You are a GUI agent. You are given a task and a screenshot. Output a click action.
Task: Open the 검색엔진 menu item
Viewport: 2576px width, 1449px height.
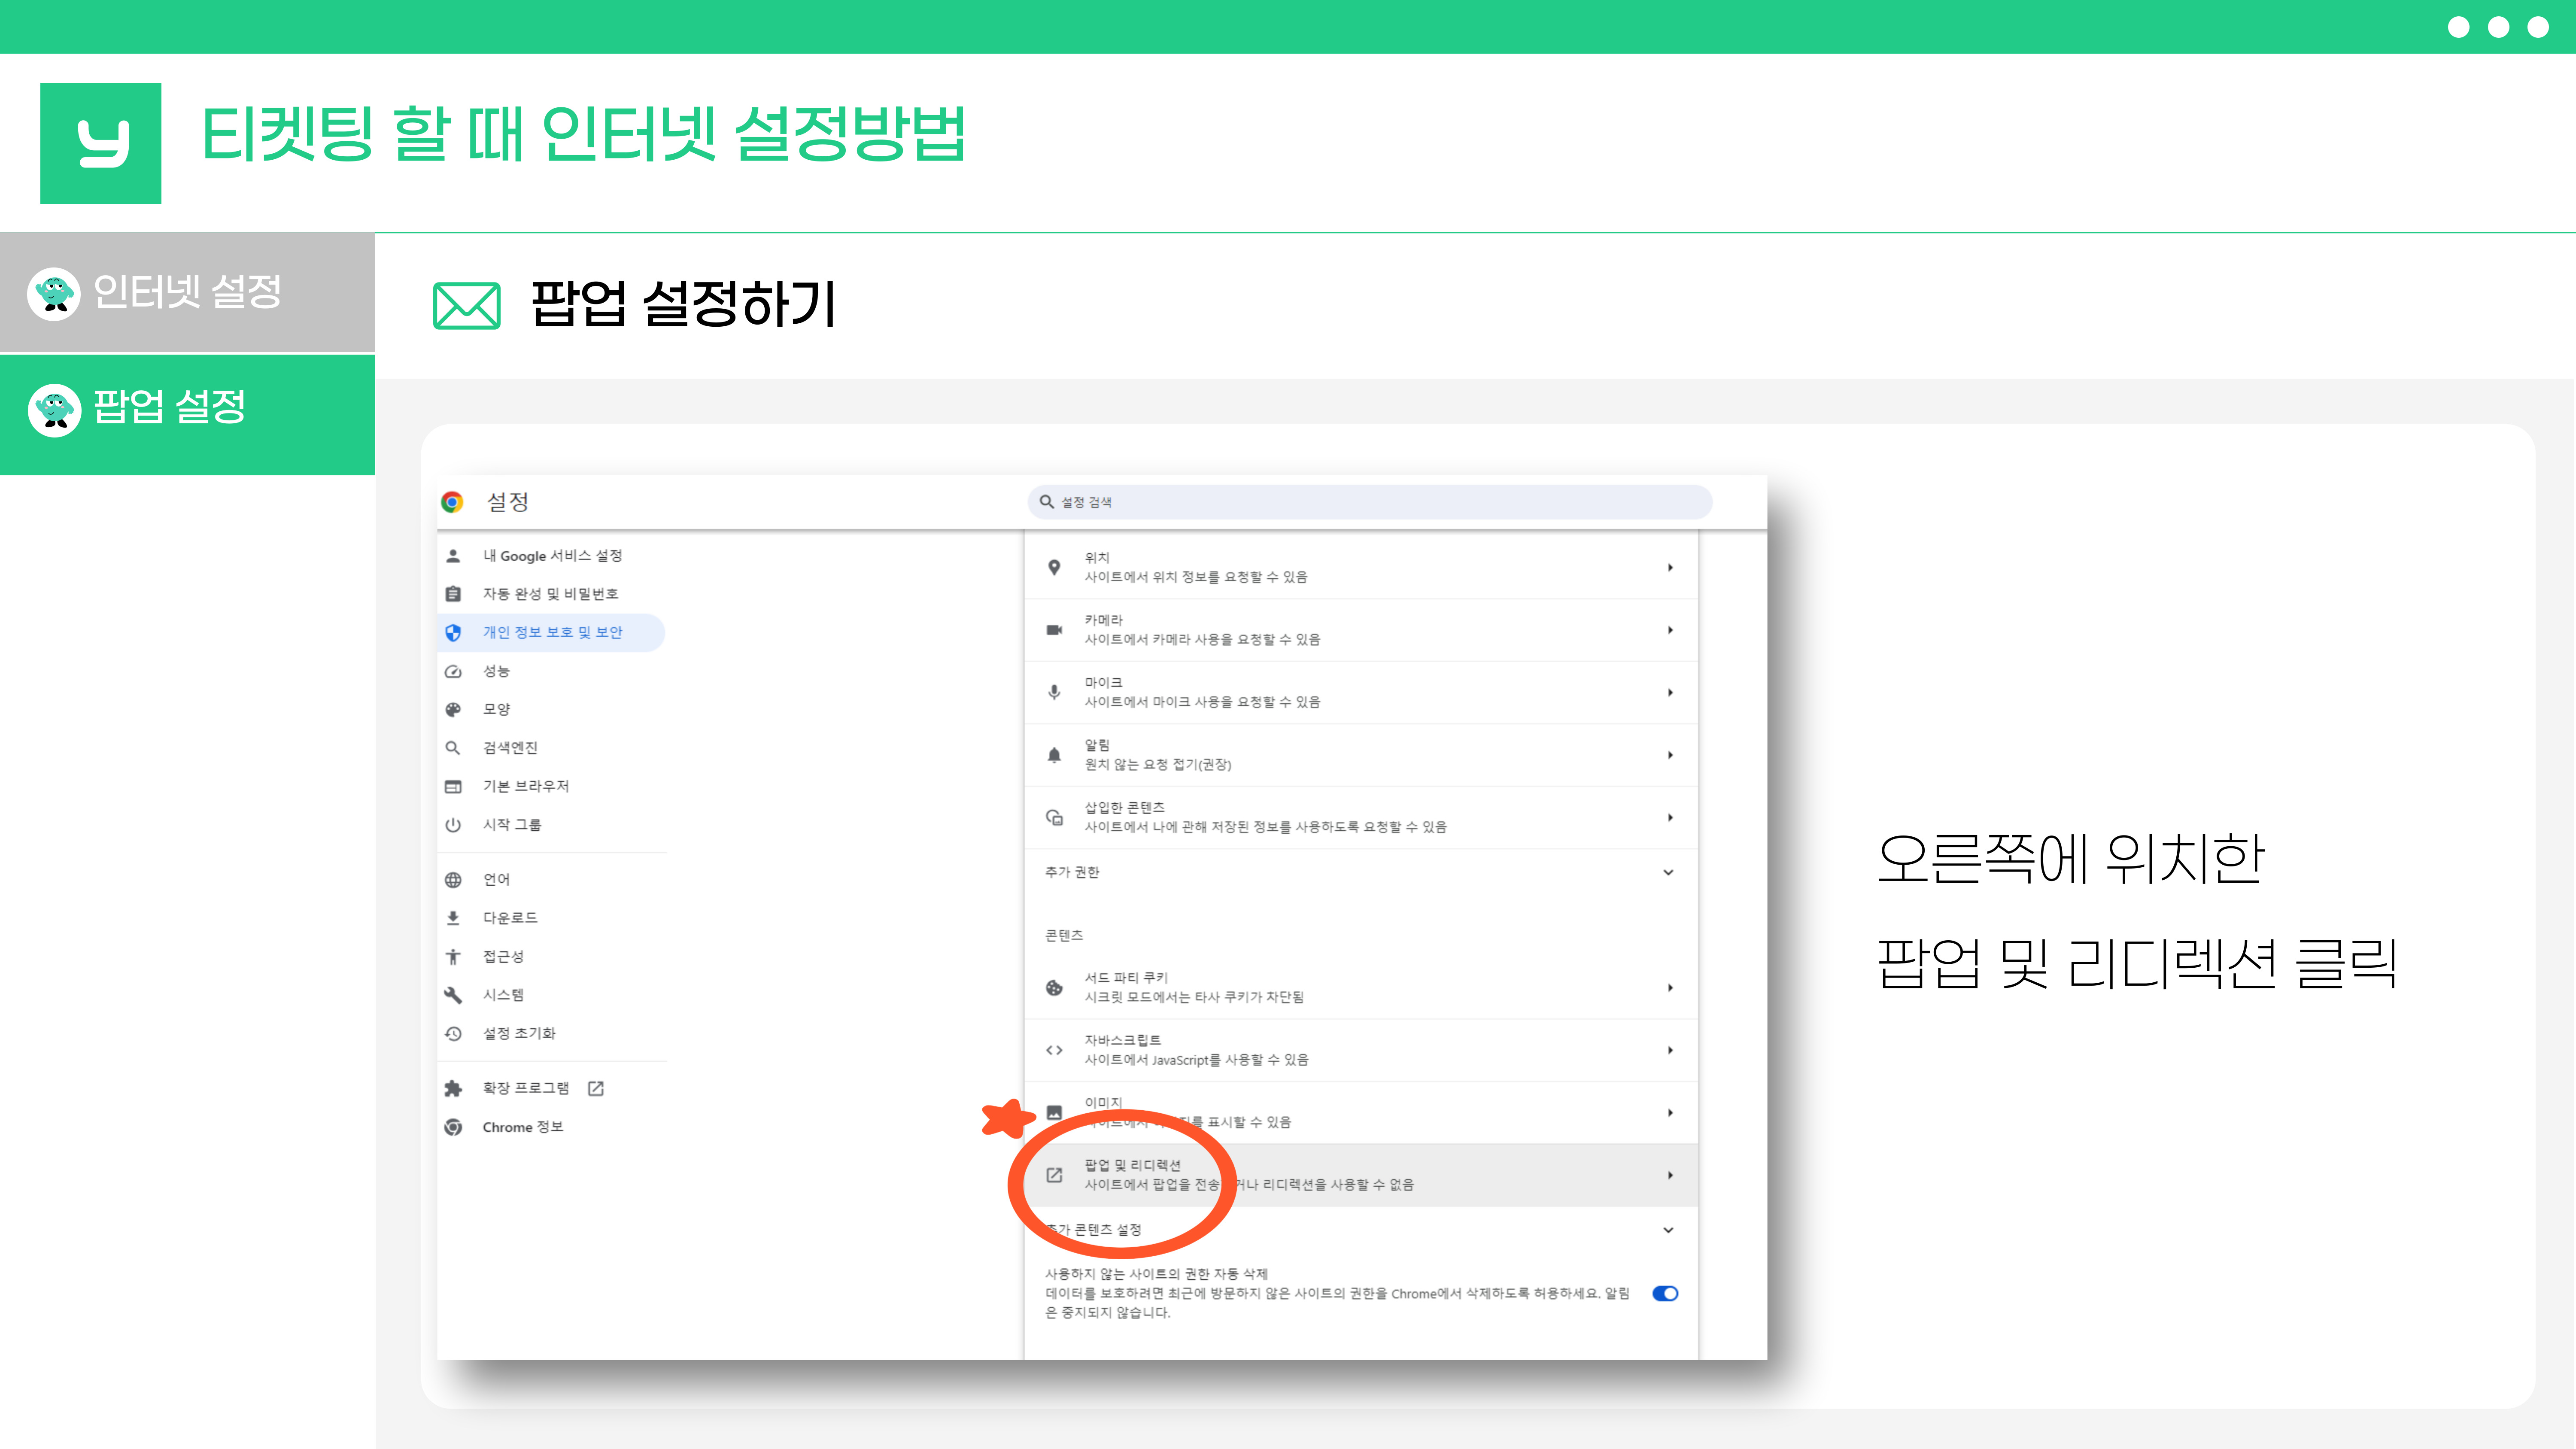551,748
